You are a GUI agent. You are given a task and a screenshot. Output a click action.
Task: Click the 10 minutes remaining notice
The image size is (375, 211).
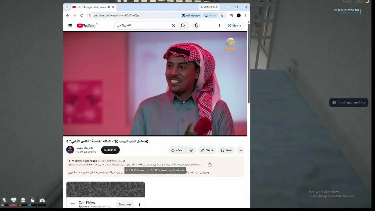[x=349, y=103]
